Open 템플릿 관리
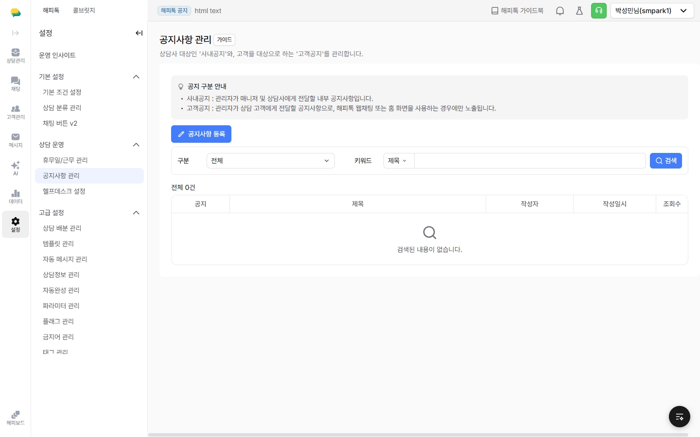 [89, 244]
